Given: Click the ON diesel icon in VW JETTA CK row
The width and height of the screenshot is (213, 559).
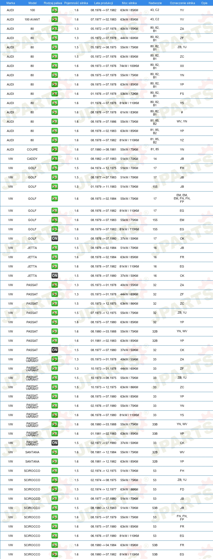Looking at the screenshot, I should 55,276.
